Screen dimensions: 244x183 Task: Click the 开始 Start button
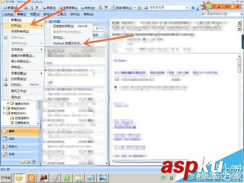[x=6, y=178]
